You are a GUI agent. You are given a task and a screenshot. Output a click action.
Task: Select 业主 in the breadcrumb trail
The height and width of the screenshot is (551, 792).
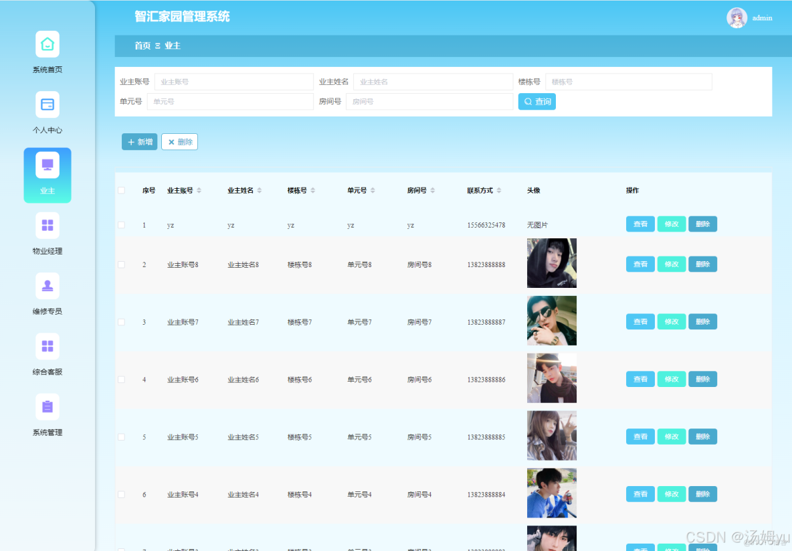click(x=172, y=46)
